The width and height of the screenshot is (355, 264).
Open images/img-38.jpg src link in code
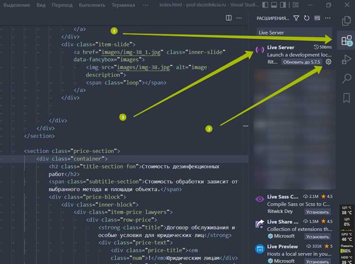coord(143,67)
